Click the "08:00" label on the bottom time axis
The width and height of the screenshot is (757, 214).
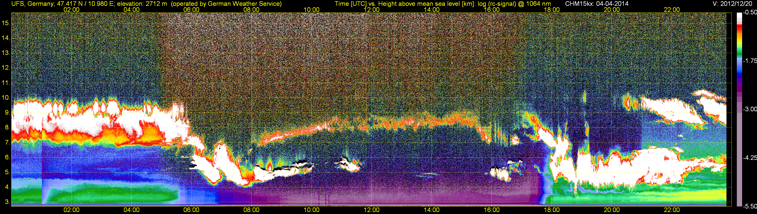click(x=252, y=210)
